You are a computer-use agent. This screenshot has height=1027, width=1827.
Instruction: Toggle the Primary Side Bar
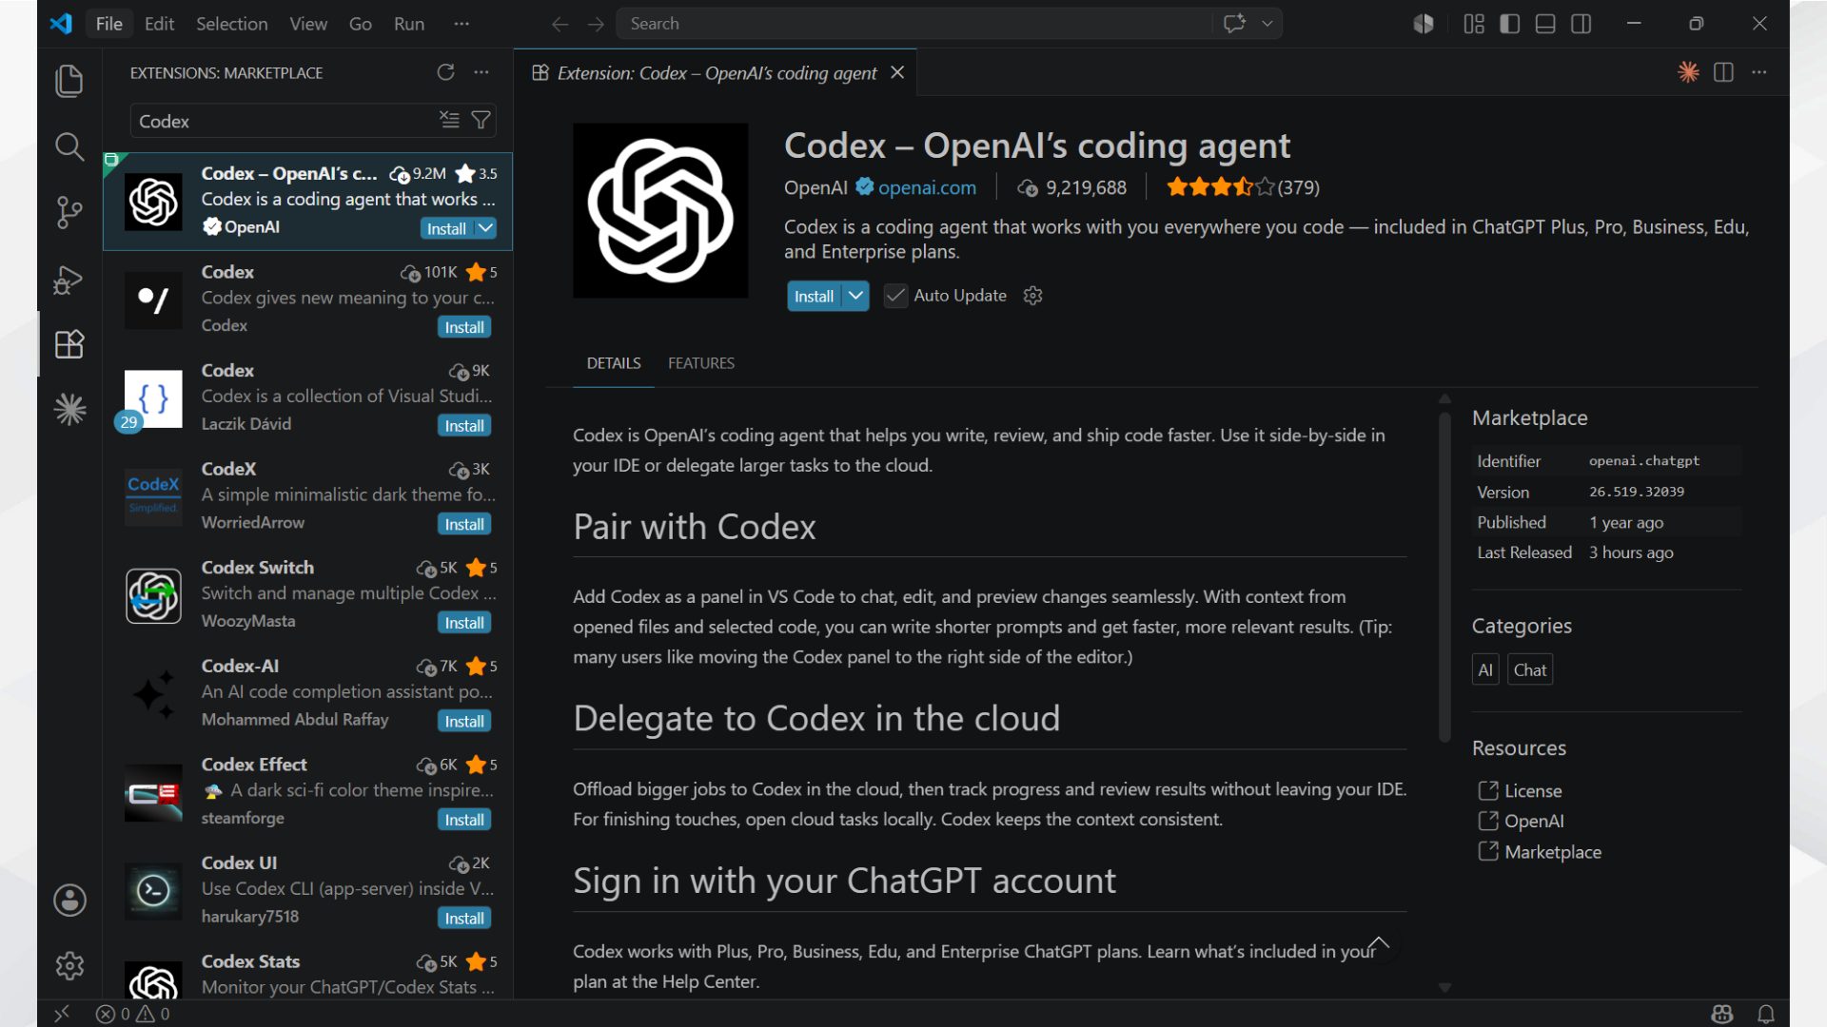(x=1510, y=24)
